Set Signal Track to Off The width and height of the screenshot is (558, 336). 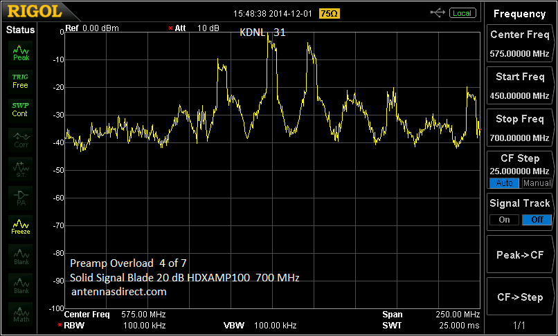click(536, 220)
